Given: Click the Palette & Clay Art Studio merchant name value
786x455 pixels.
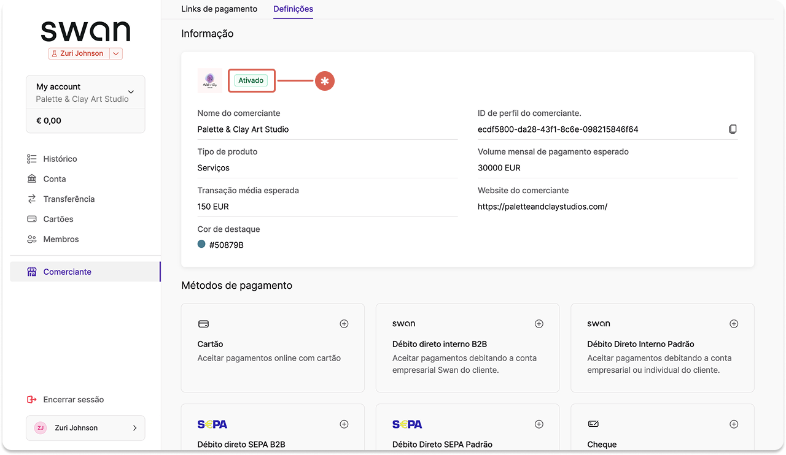Looking at the screenshot, I should coord(243,129).
